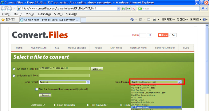This screenshot has height=111, width=209.
Task: Click the red Share button
Action: tap(163, 35)
